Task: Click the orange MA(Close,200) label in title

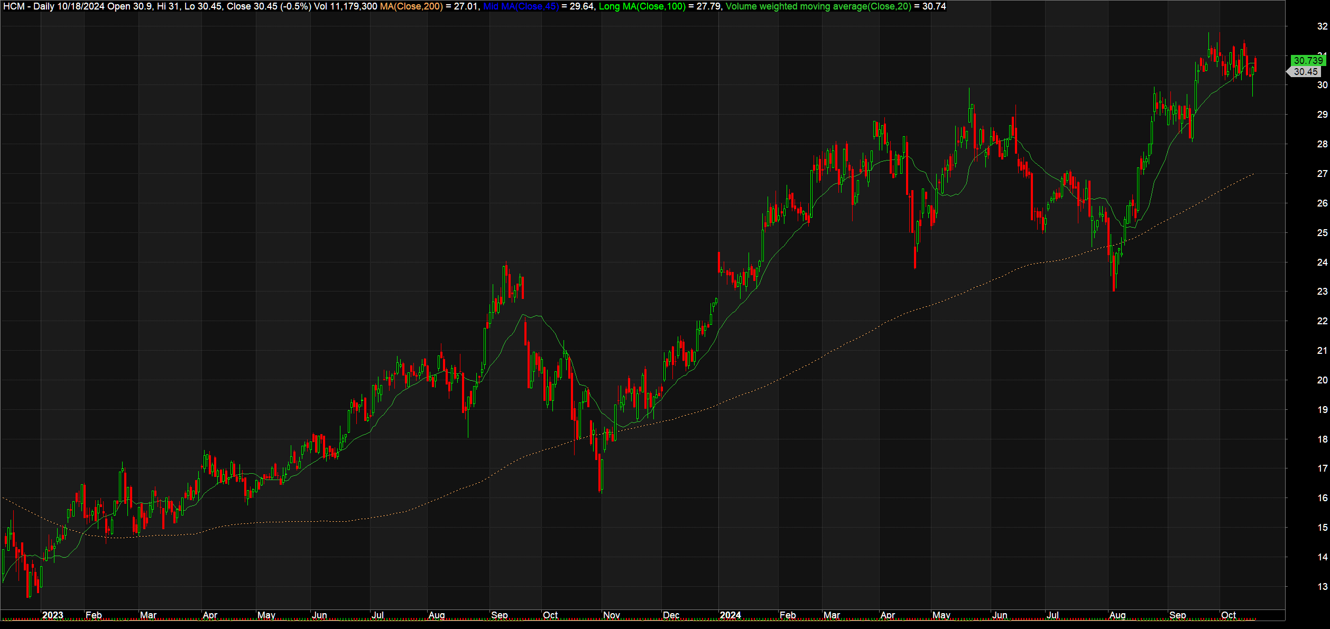Action: pyautogui.click(x=412, y=6)
